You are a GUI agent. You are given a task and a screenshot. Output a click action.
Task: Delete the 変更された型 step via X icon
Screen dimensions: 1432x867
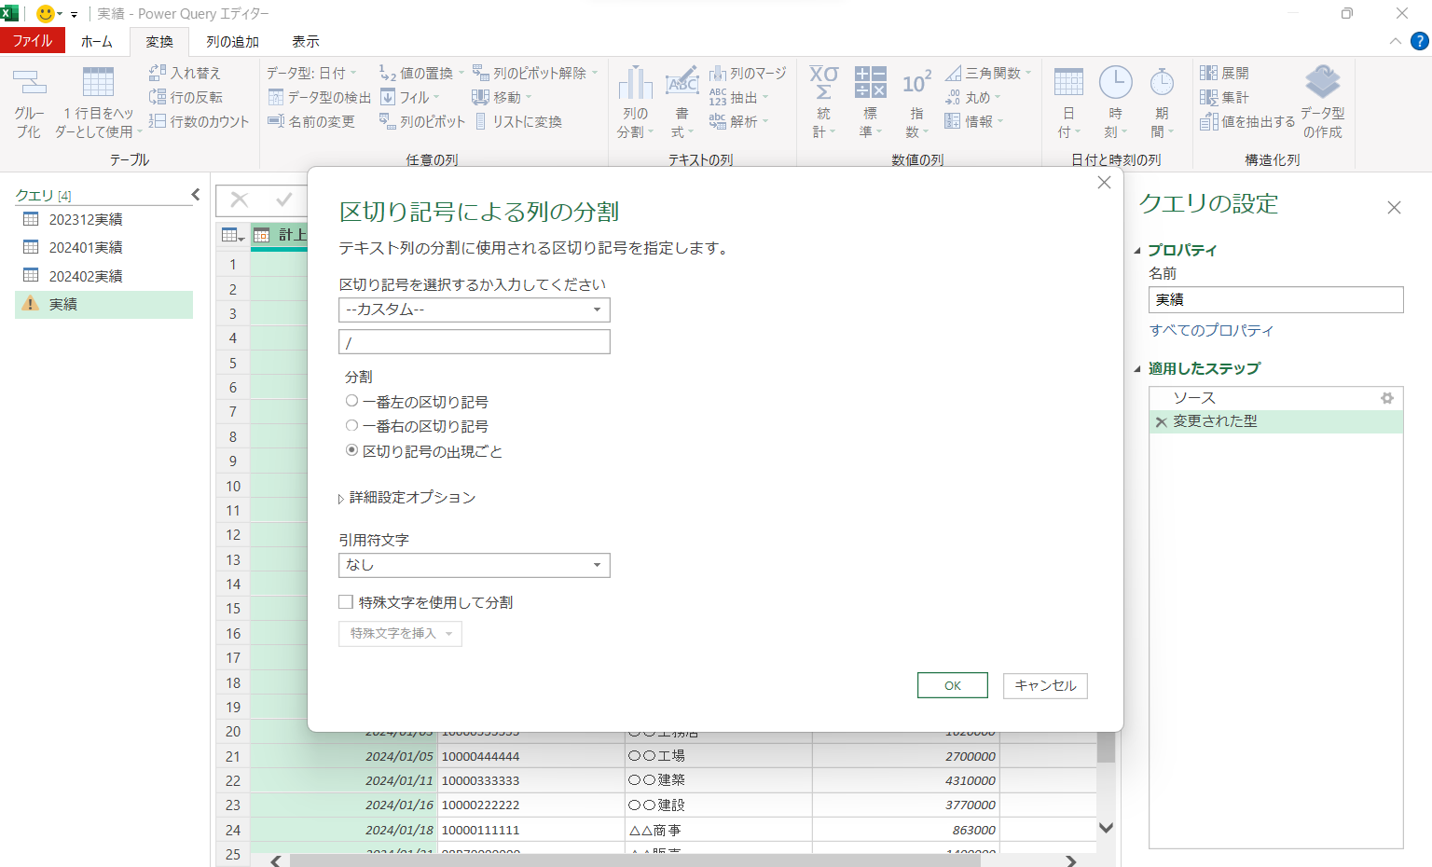pos(1162,422)
